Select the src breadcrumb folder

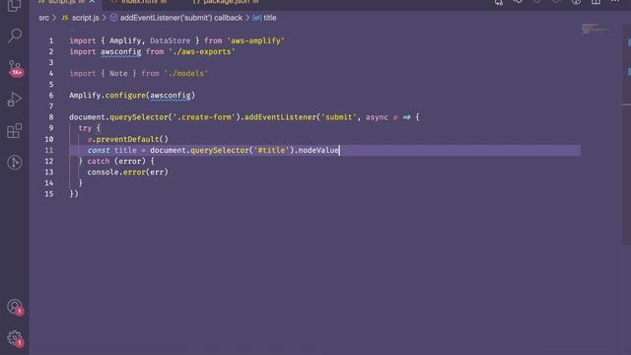click(x=43, y=18)
